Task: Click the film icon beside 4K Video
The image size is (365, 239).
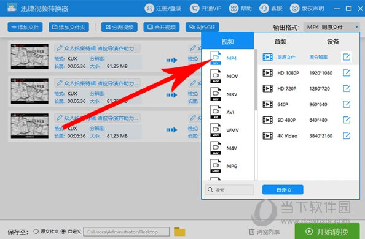Action: [267, 136]
